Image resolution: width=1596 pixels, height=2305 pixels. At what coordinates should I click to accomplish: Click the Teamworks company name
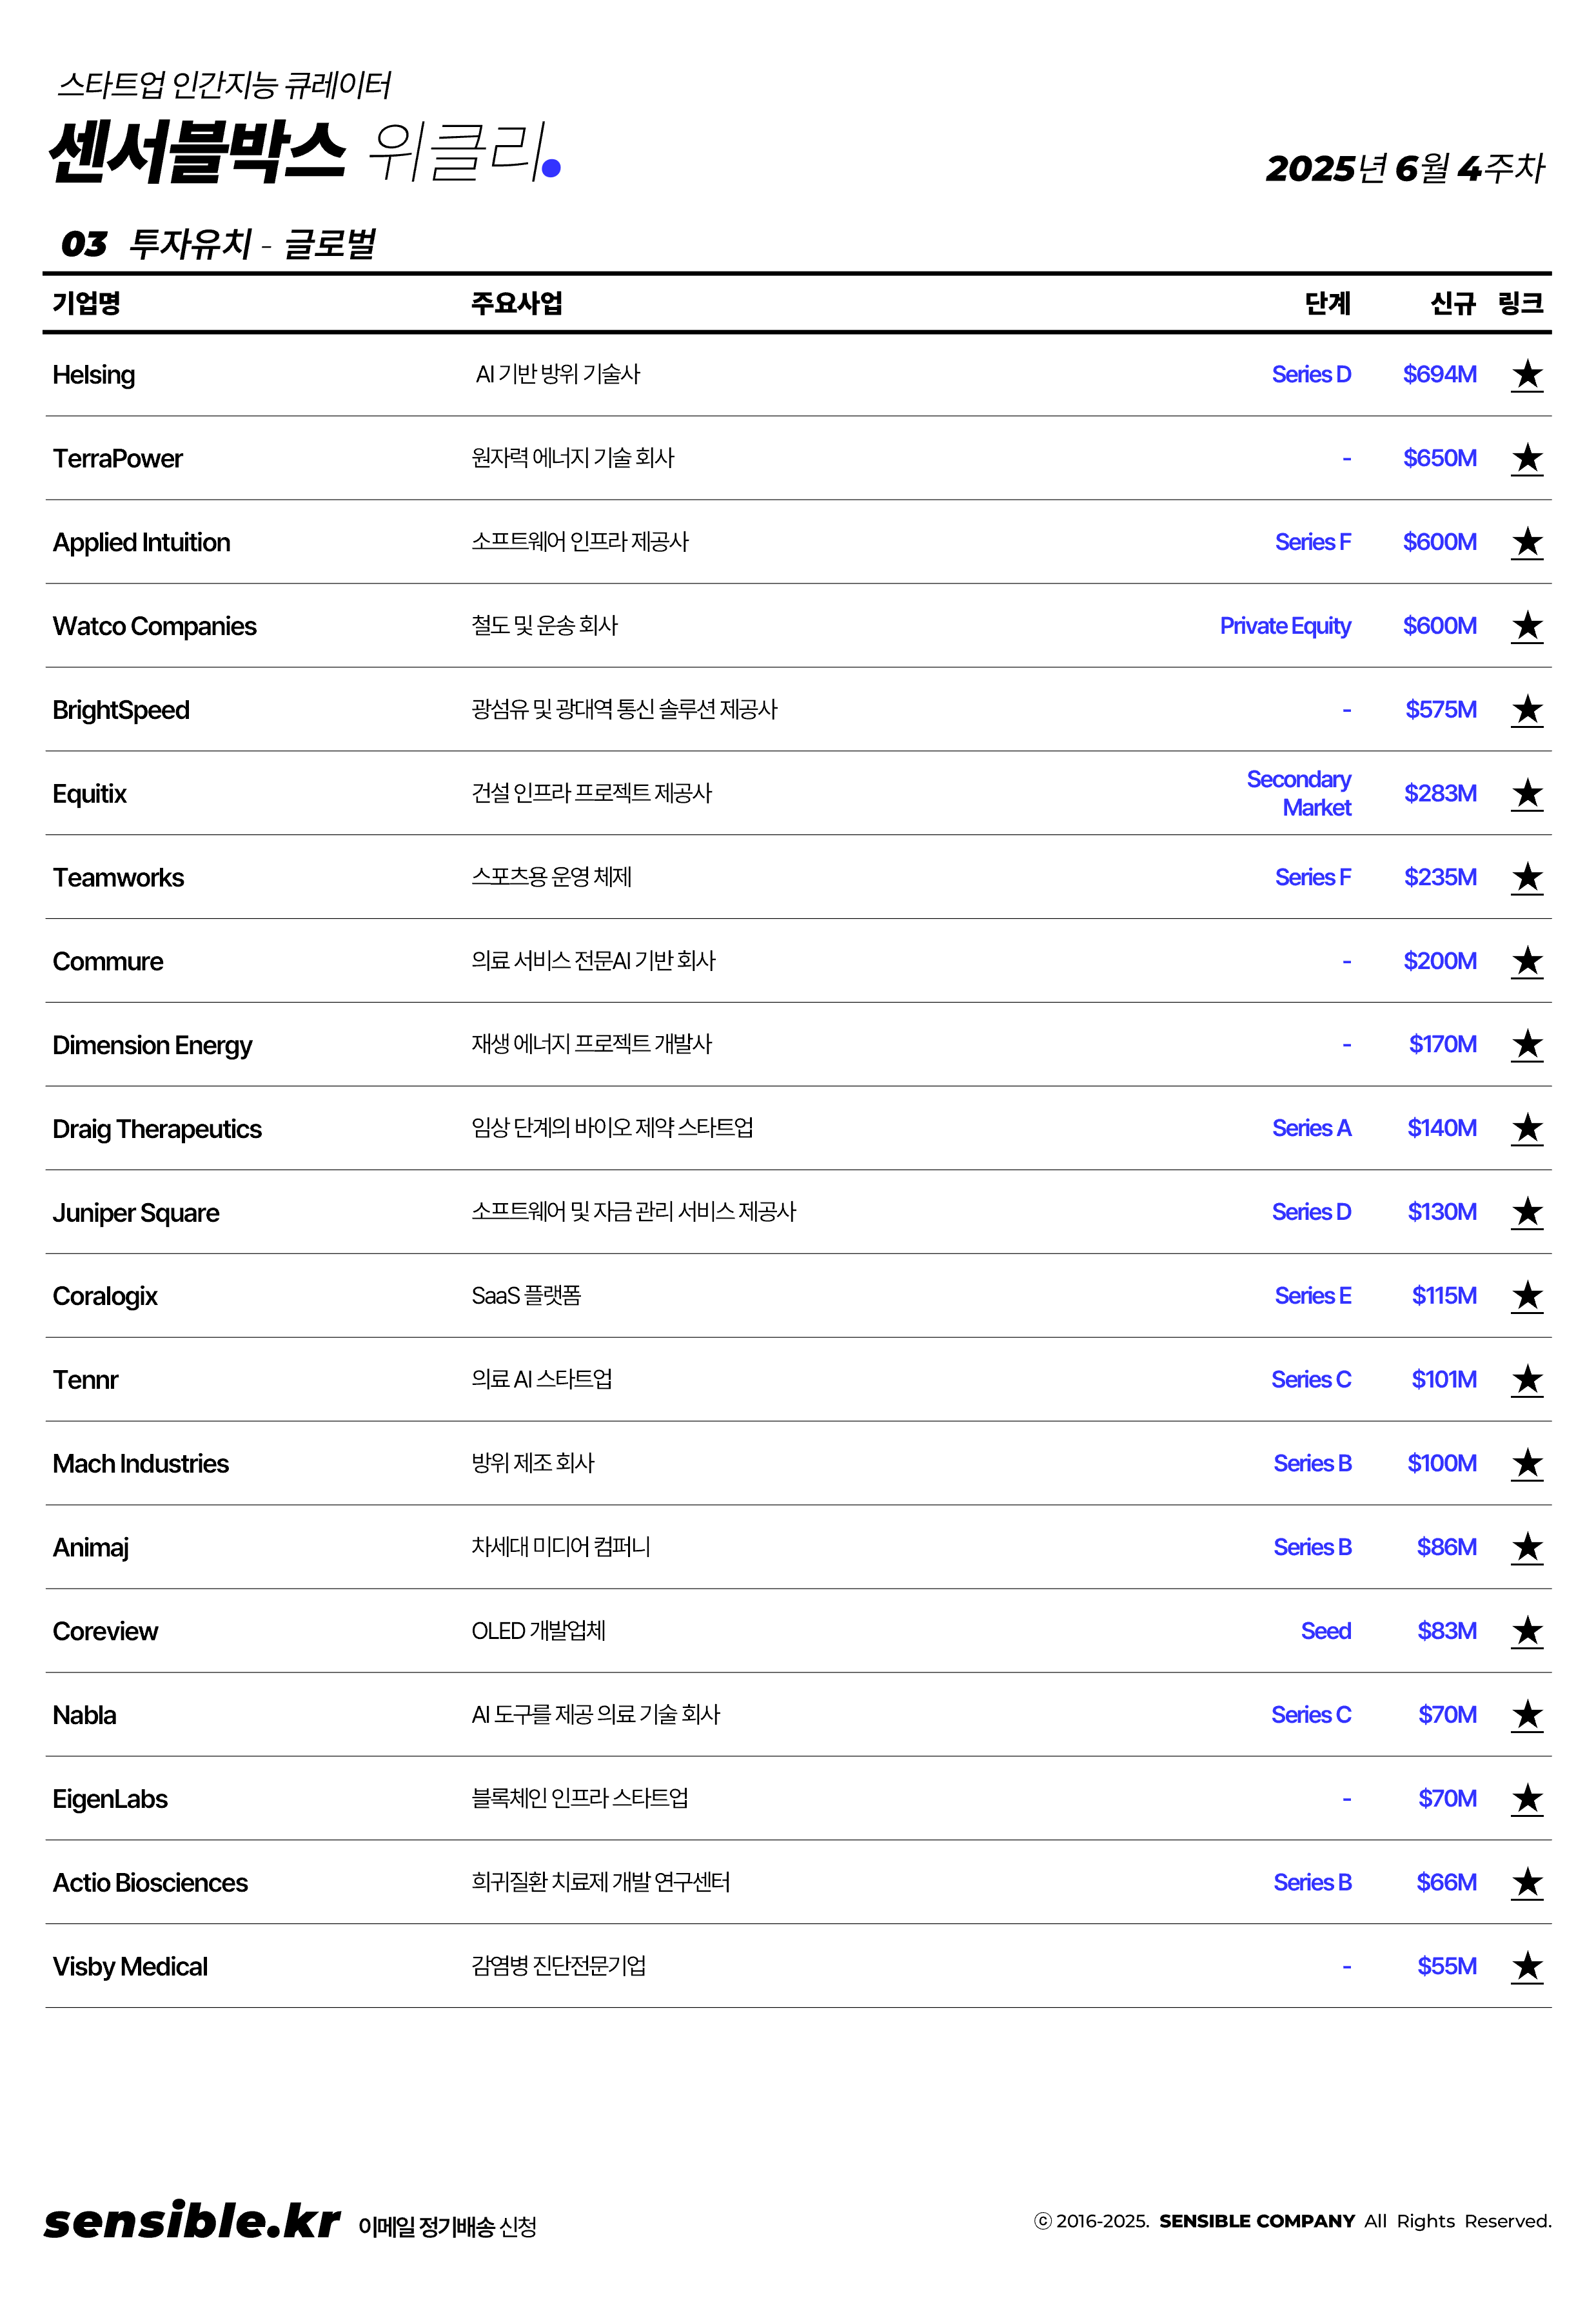click(x=118, y=878)
